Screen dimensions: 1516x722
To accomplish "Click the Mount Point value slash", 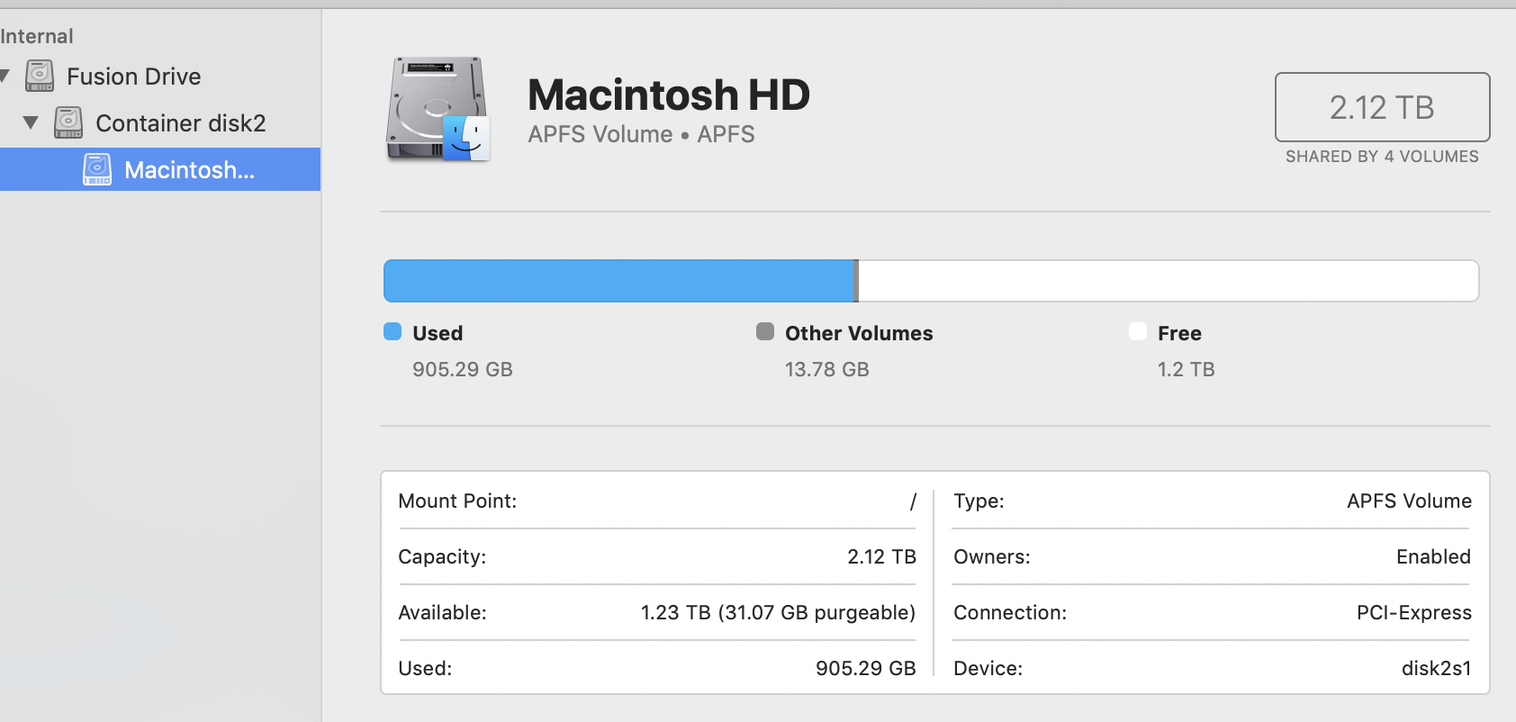I will [913, 501].
